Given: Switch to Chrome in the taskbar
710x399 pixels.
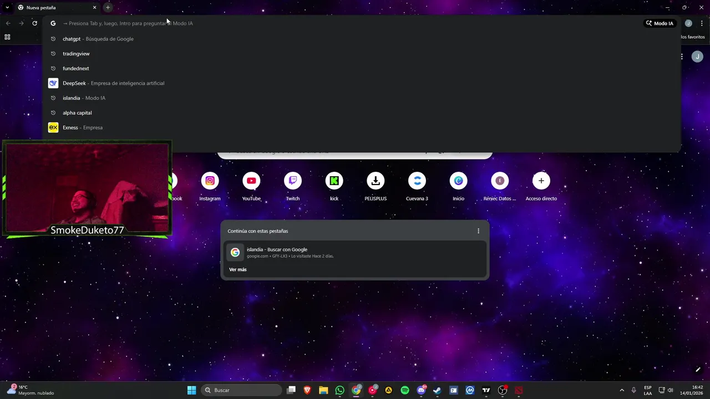Looking at the screenshot, I should (x=356, y=390).
